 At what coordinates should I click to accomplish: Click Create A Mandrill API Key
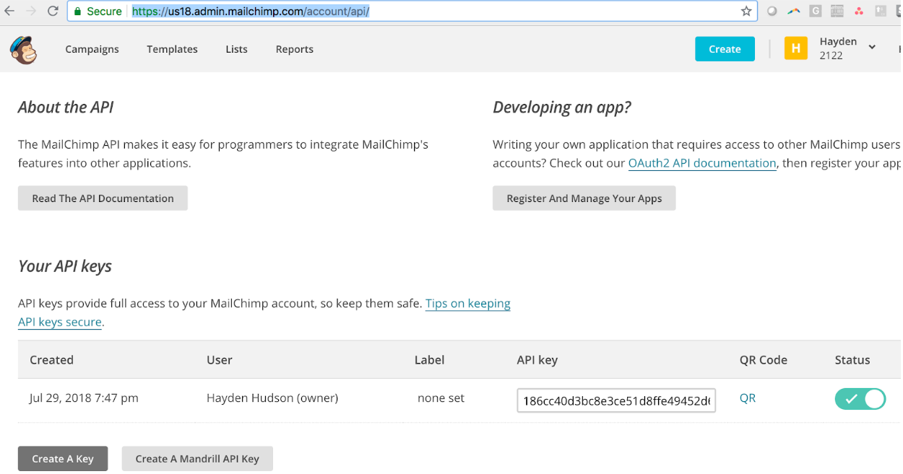click(x=197, y=459)
